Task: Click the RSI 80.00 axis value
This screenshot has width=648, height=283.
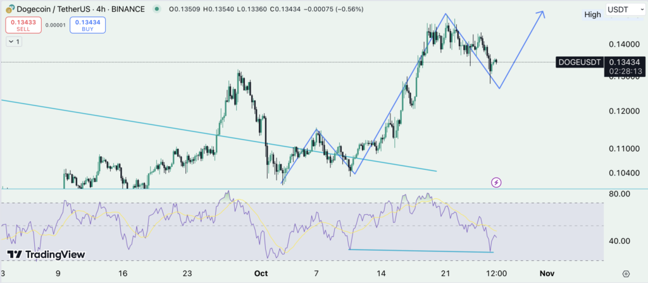Action: 620,194
